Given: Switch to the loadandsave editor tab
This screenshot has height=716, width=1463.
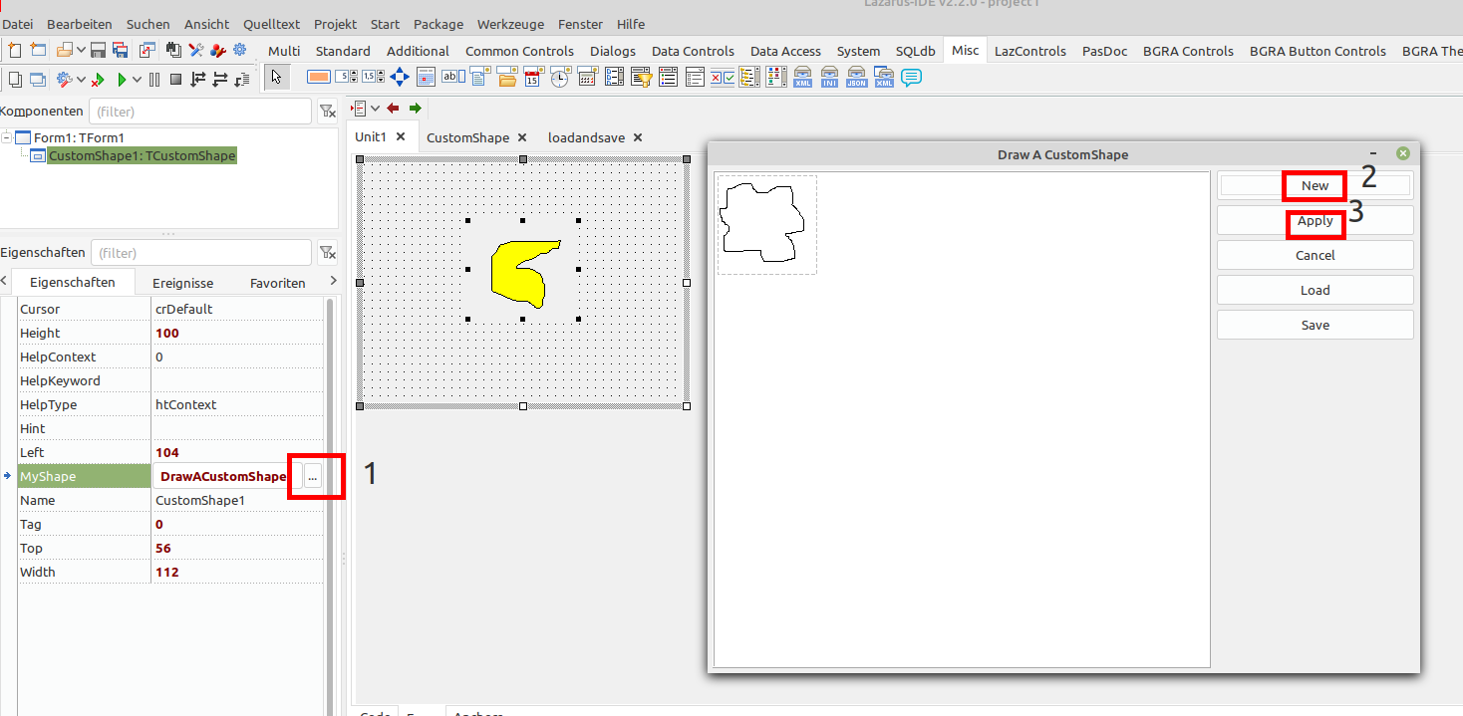Looking at the screenshot, I should click(x=586, y=137).
